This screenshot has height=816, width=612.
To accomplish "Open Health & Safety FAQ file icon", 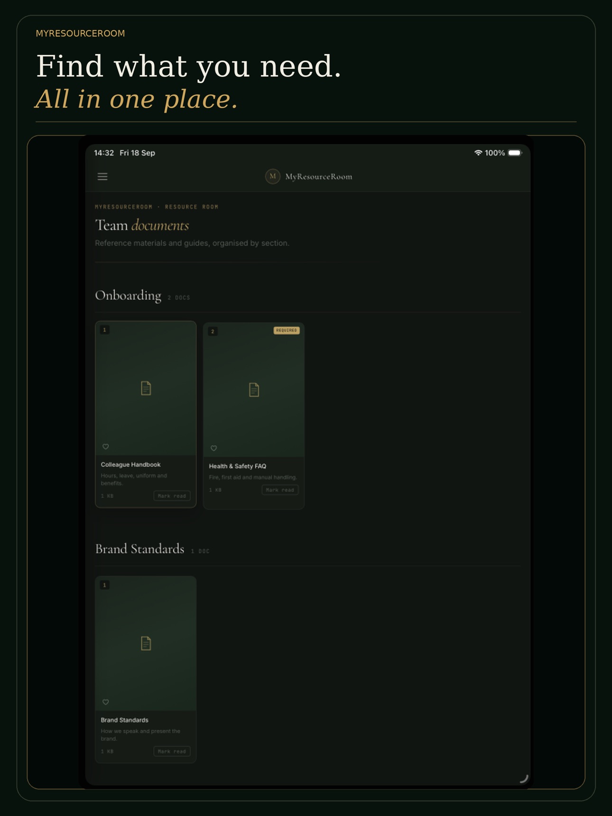I will tap(254, 389).
